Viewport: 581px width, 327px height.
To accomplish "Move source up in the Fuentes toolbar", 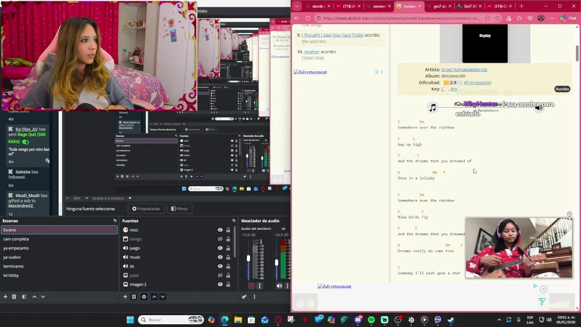I will click(154, 297).
